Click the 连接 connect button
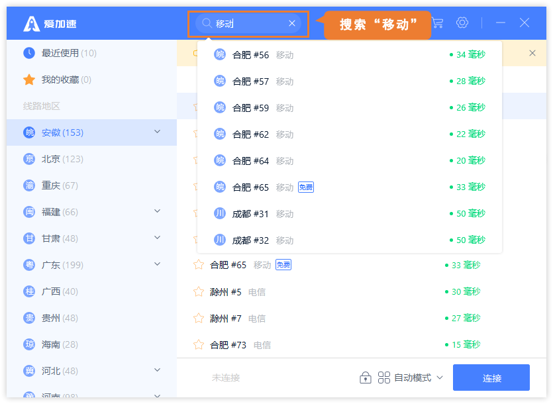The height and width of the screenshot is (404, 553). click(491, 378)
